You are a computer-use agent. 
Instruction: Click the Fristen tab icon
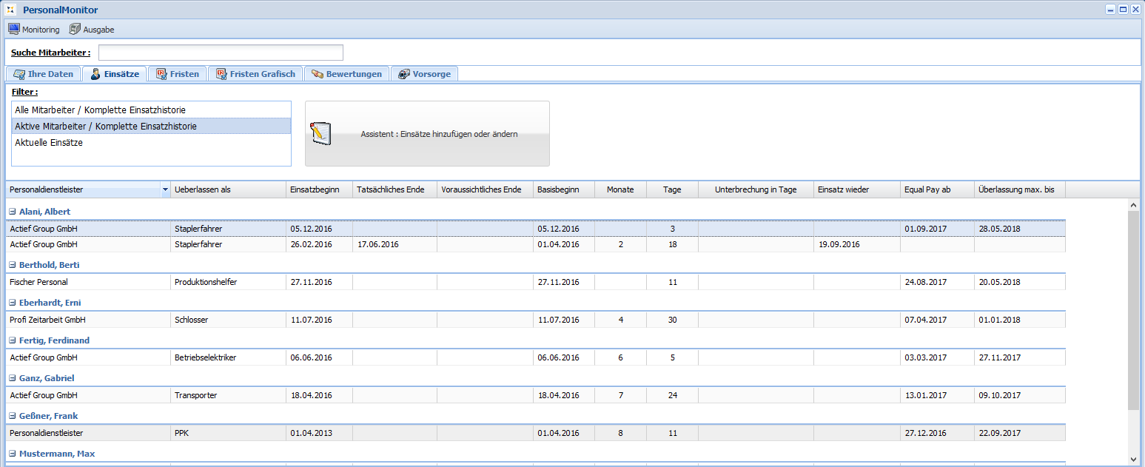coord(161,74)
